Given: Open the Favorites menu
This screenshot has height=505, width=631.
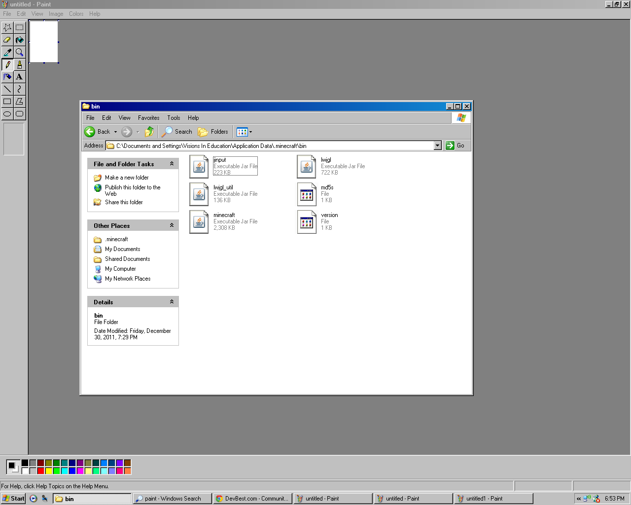Looking at the screenshot, I should 148,118.
